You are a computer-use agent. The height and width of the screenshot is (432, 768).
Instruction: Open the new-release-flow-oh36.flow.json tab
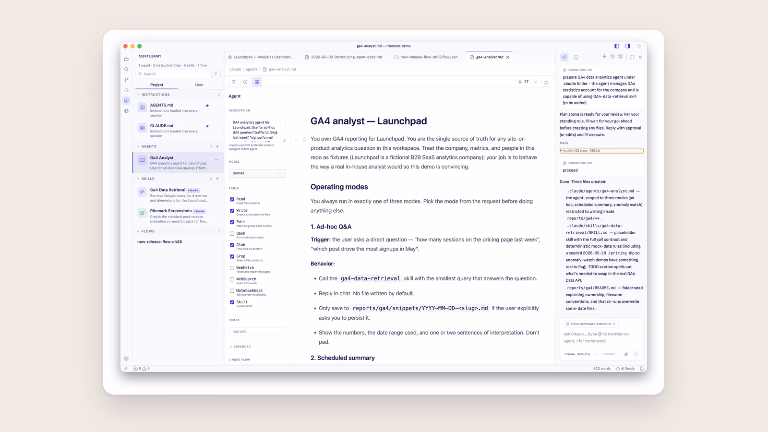(426, 57)
